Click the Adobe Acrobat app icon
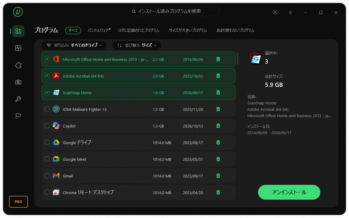 (56, 76)
